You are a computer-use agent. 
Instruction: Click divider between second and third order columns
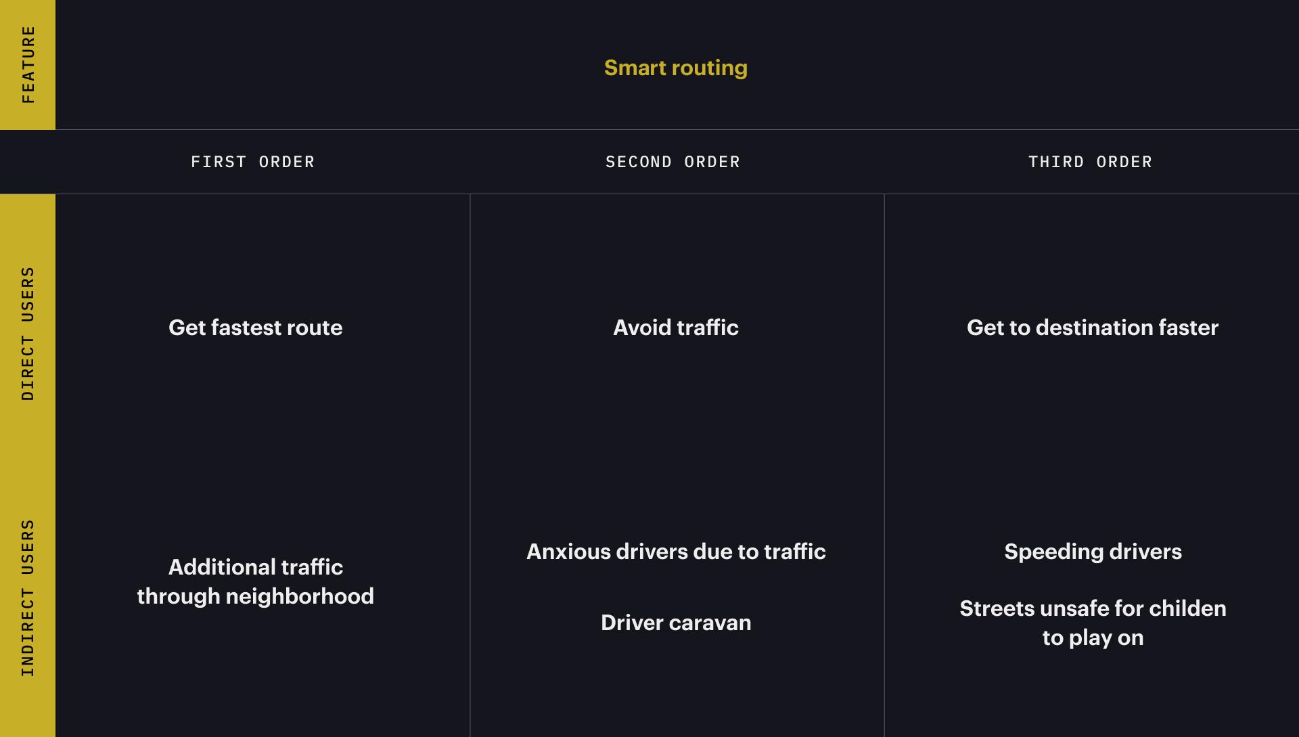(884, 440)
